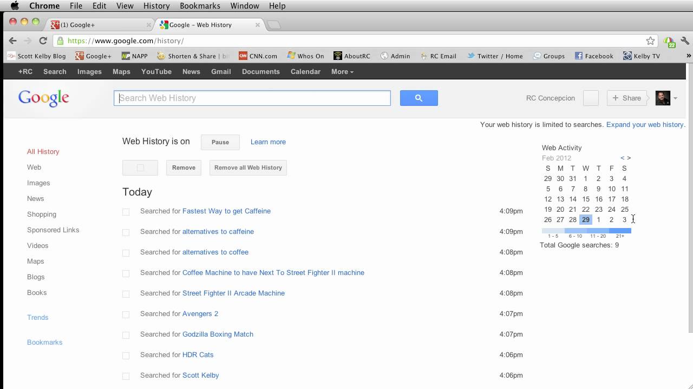Toggle the select-all checkbox beside Remove
The width and height of the screenshot is (693, 389).
140,167
